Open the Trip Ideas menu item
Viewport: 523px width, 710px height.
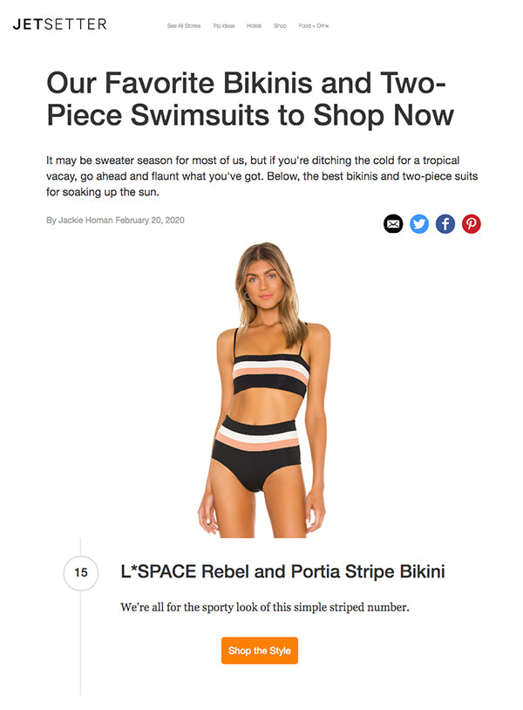point(223,26)
